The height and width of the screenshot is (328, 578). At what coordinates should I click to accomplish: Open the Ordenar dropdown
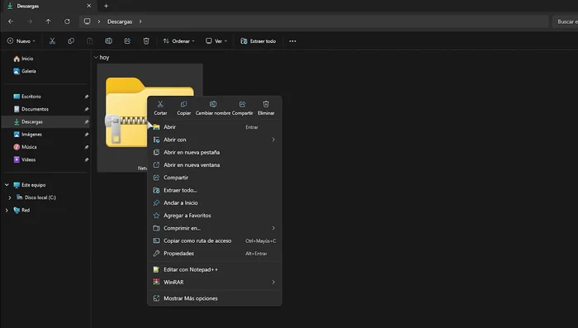[x=179, y=41]
